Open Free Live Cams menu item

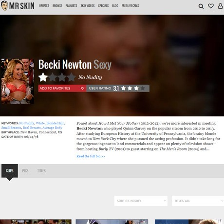[x=130, y=6]
